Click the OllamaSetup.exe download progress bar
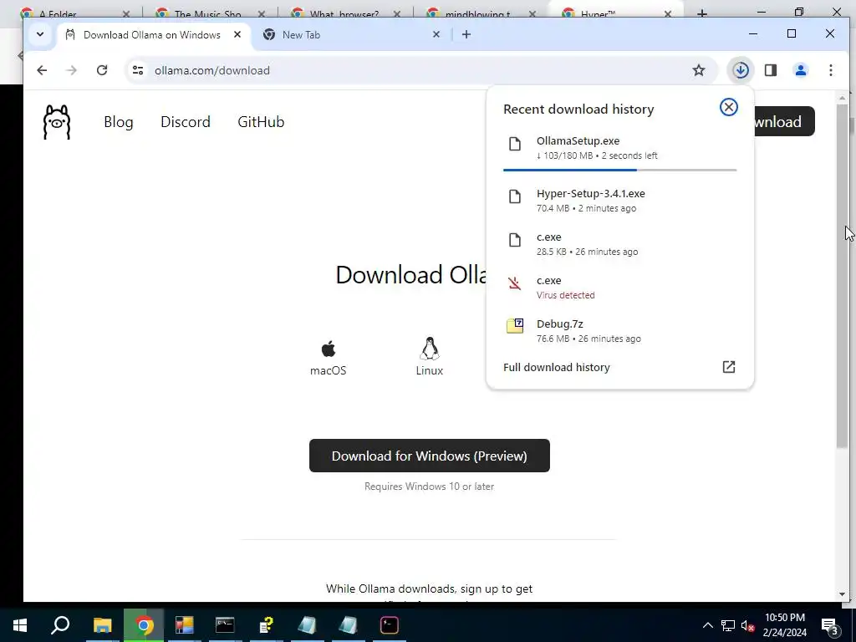This screenshot has height=642, width=856. click(x=619, y=170)
